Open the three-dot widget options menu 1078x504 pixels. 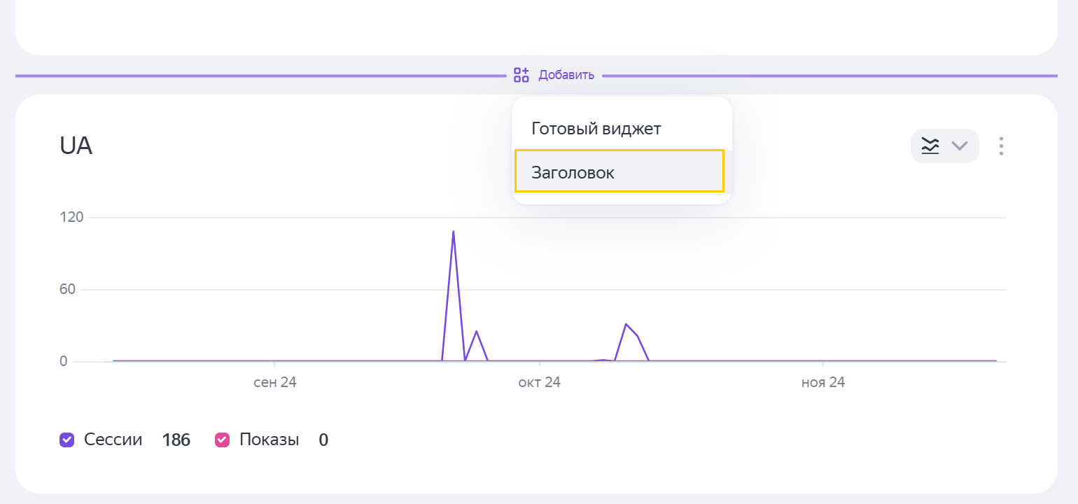coord(1001,146)
